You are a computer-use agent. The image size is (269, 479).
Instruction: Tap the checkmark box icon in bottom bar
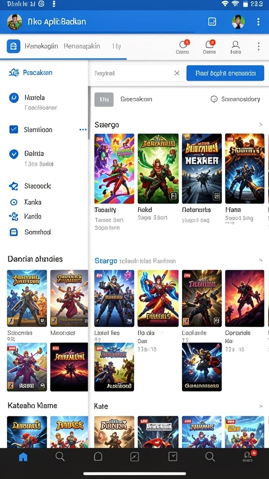[x=173, y=457]
